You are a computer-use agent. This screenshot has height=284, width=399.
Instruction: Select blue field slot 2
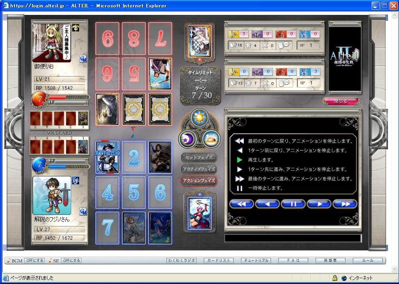coord(134,157)
